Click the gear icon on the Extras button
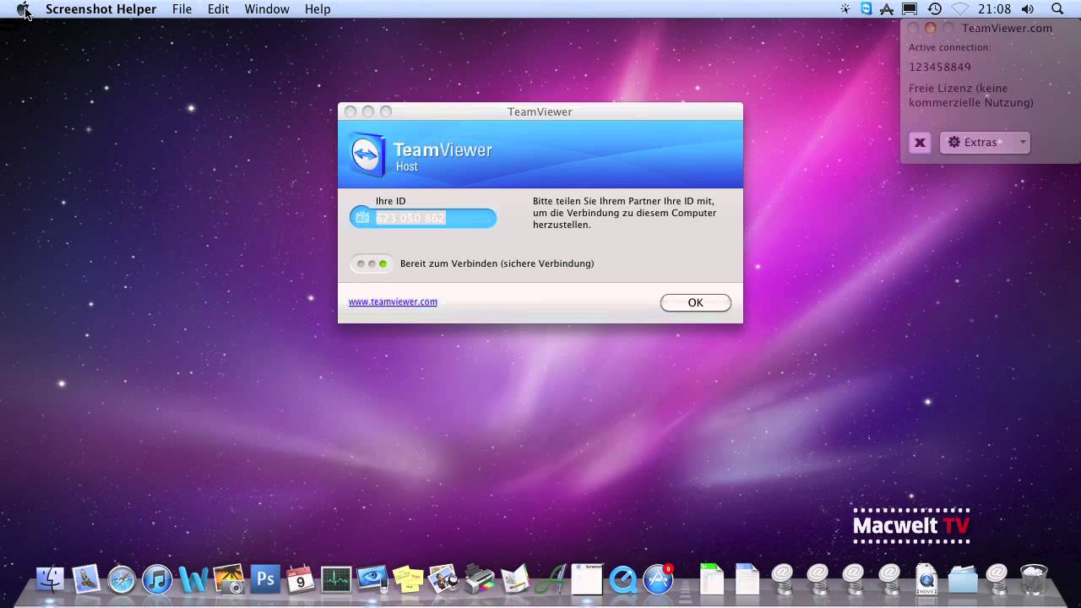This screenshot has height=608, width=1081. [x=954, y=142]
